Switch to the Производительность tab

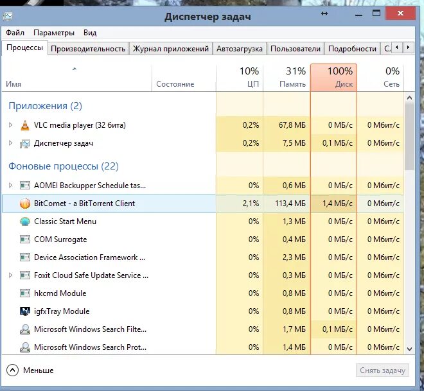[88, 49]
